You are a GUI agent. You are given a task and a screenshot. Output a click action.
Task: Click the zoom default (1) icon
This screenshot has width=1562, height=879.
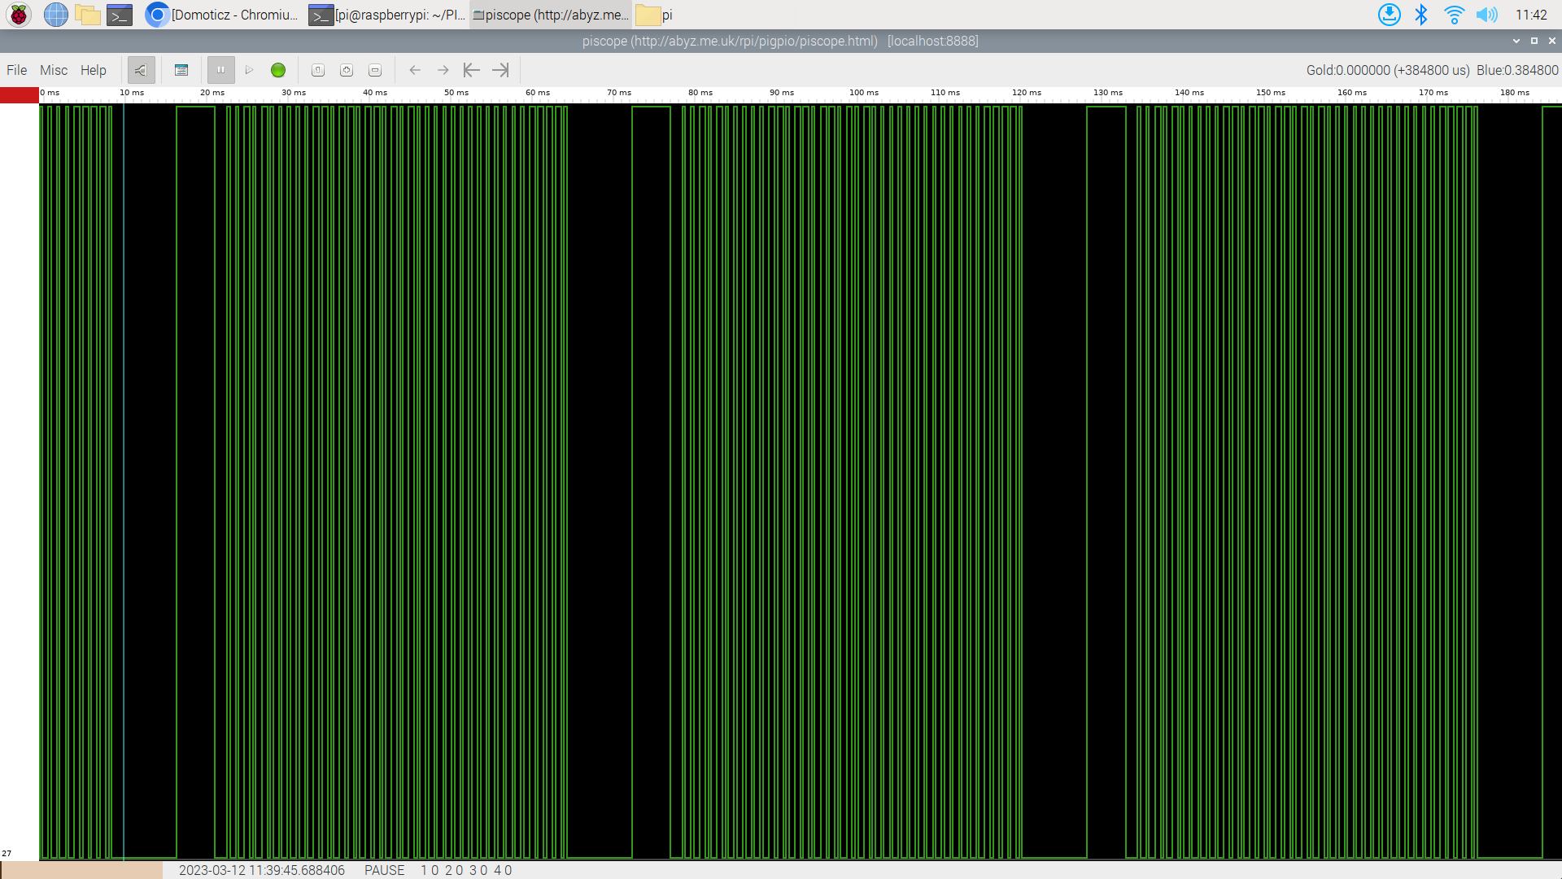click(318, 70)
